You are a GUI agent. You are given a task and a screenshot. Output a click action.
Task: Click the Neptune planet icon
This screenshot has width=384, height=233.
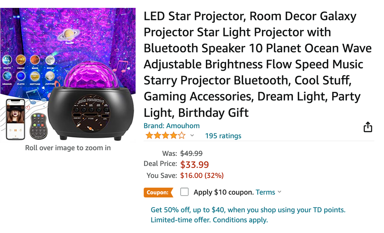[x=35, y=76]
